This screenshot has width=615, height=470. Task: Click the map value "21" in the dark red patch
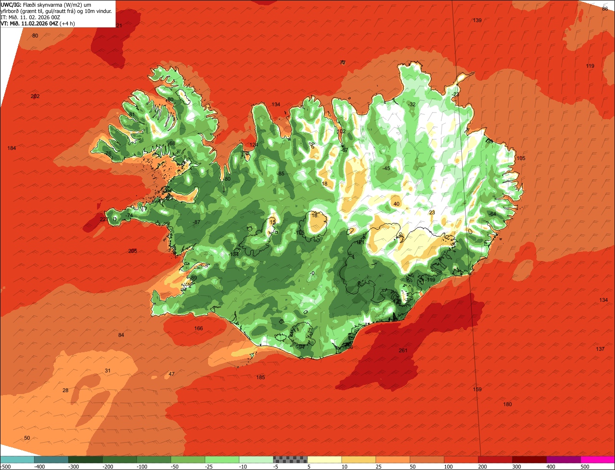click(119, 25)
